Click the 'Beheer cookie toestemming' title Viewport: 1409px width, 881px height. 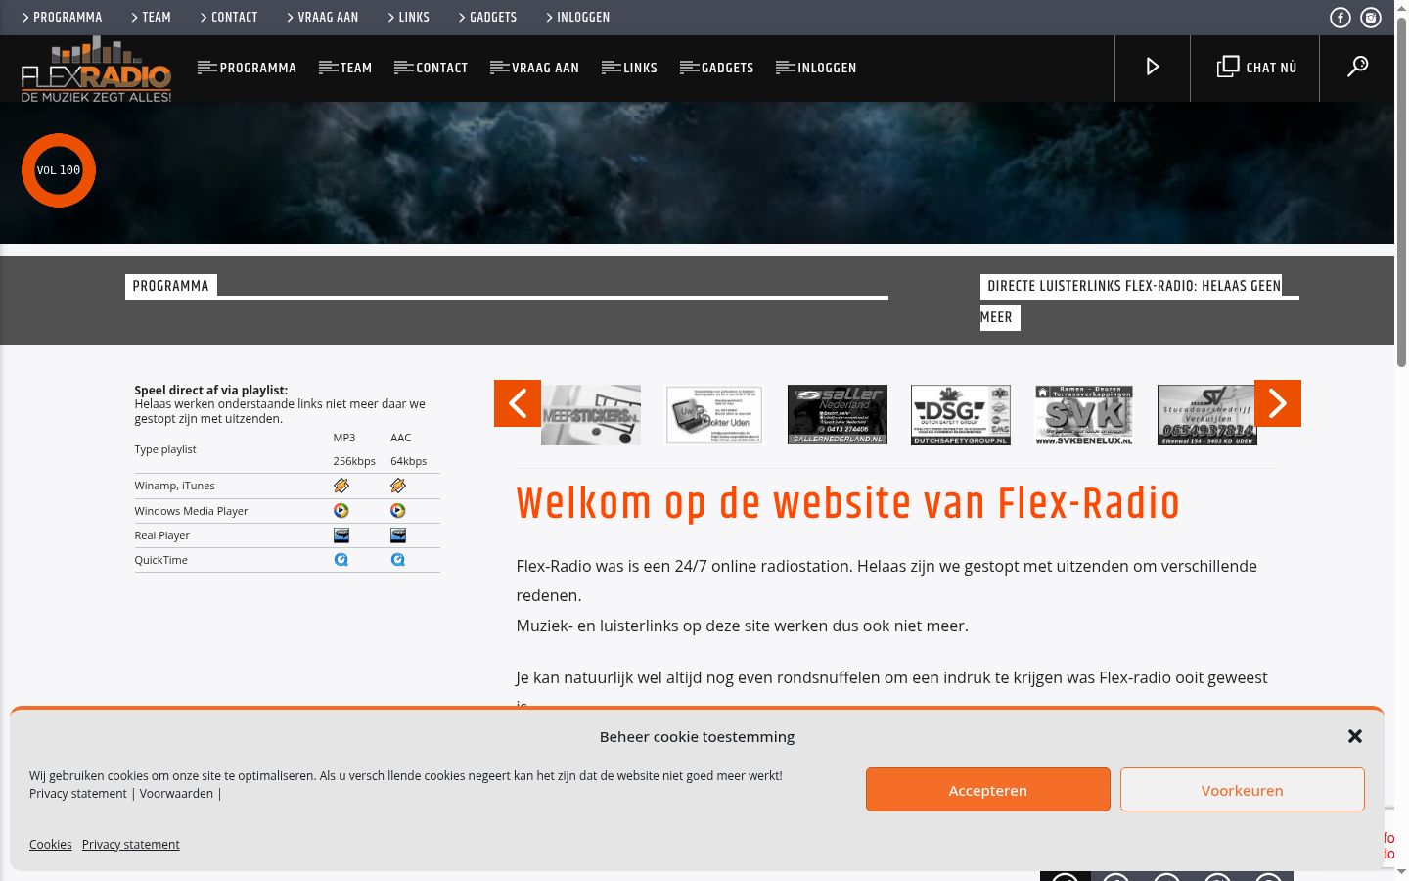click(698, 737)
